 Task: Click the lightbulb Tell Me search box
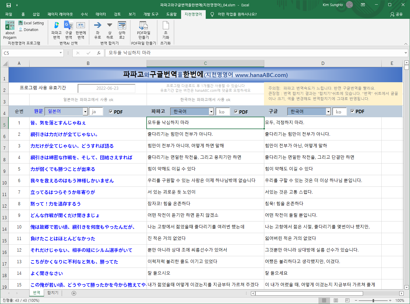pyautogui.click(x=234, y=14)
